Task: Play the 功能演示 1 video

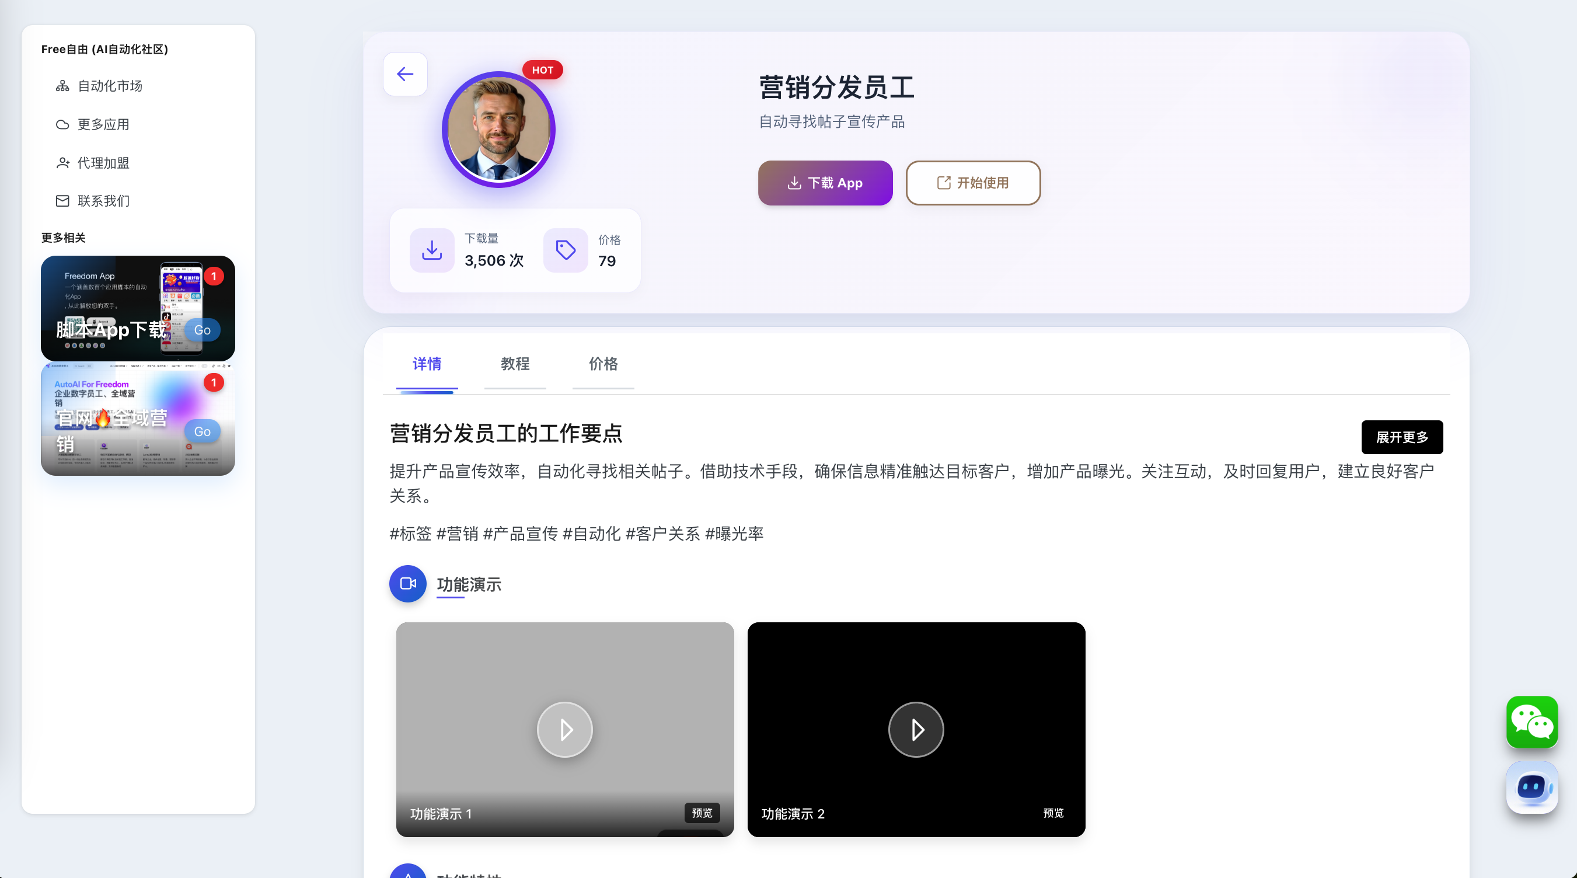Action: (564, 729)
